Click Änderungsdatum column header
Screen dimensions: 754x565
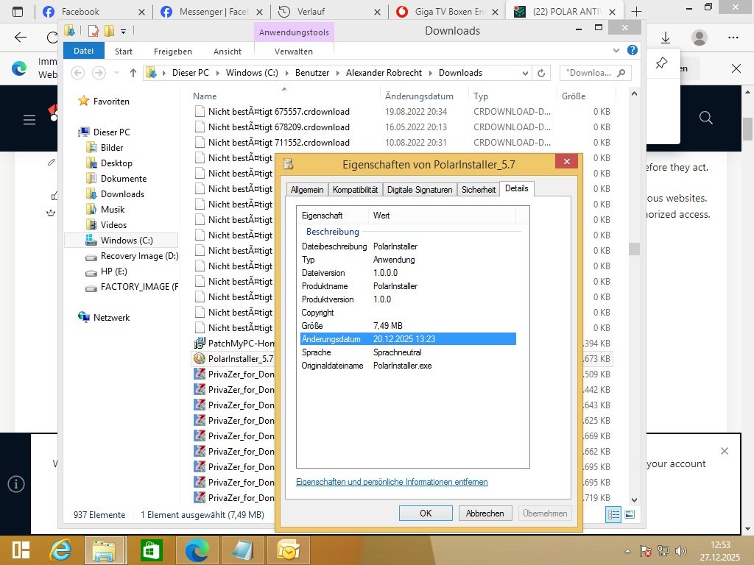click(419, 96)
